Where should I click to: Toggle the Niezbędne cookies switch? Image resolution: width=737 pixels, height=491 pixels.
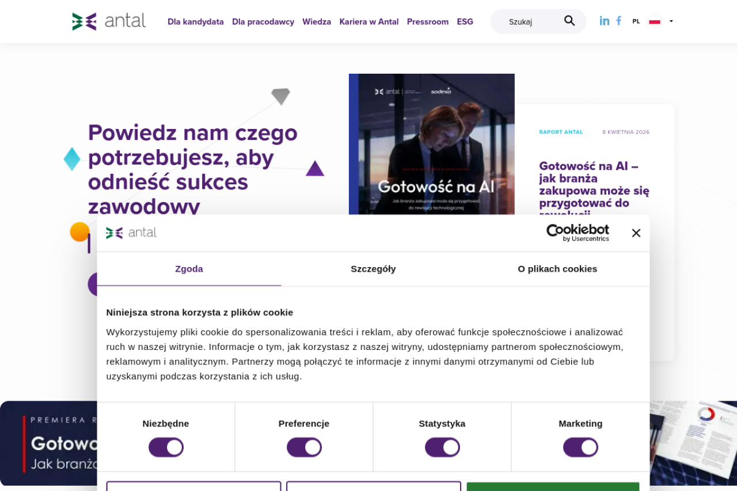[166, 447]
